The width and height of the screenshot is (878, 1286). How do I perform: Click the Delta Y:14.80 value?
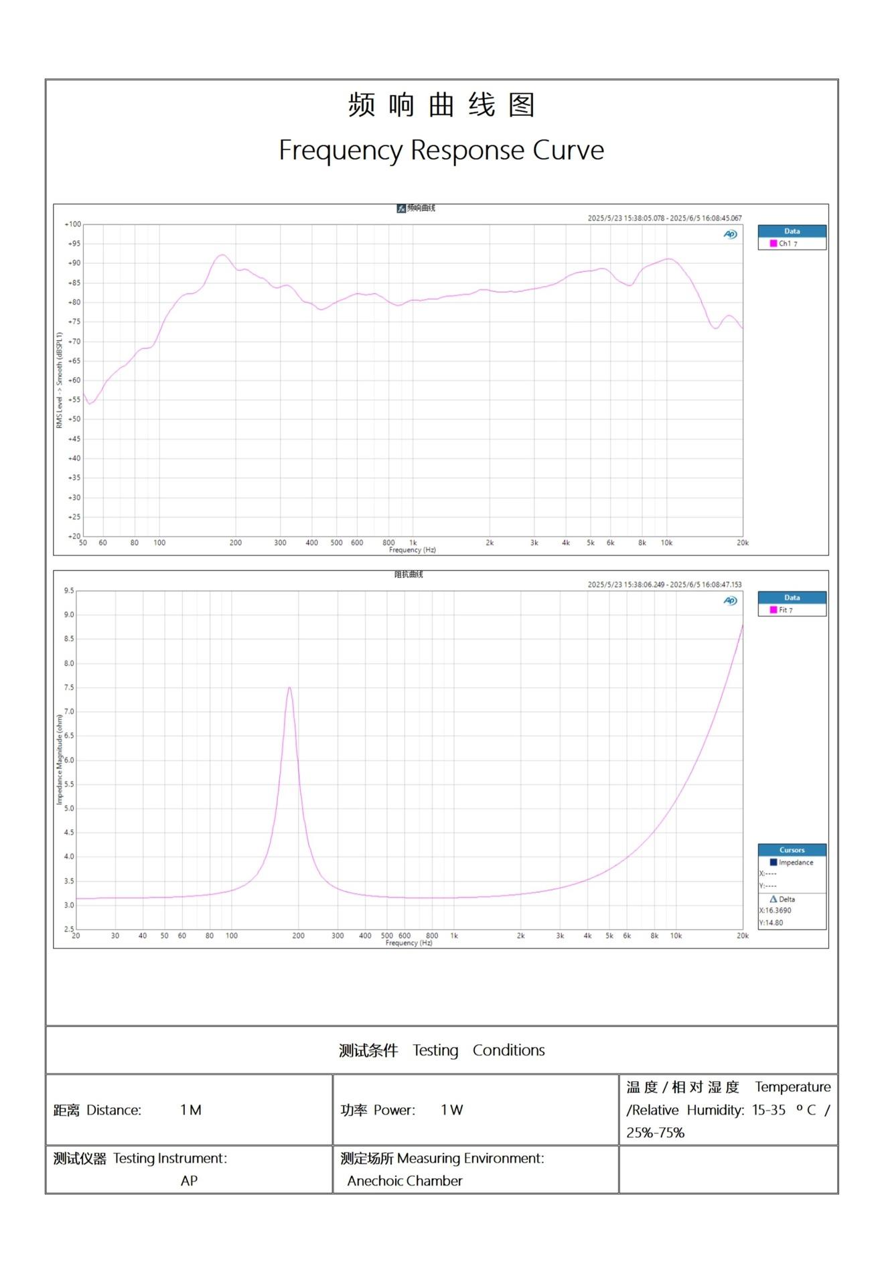click(x=772, y=922)
